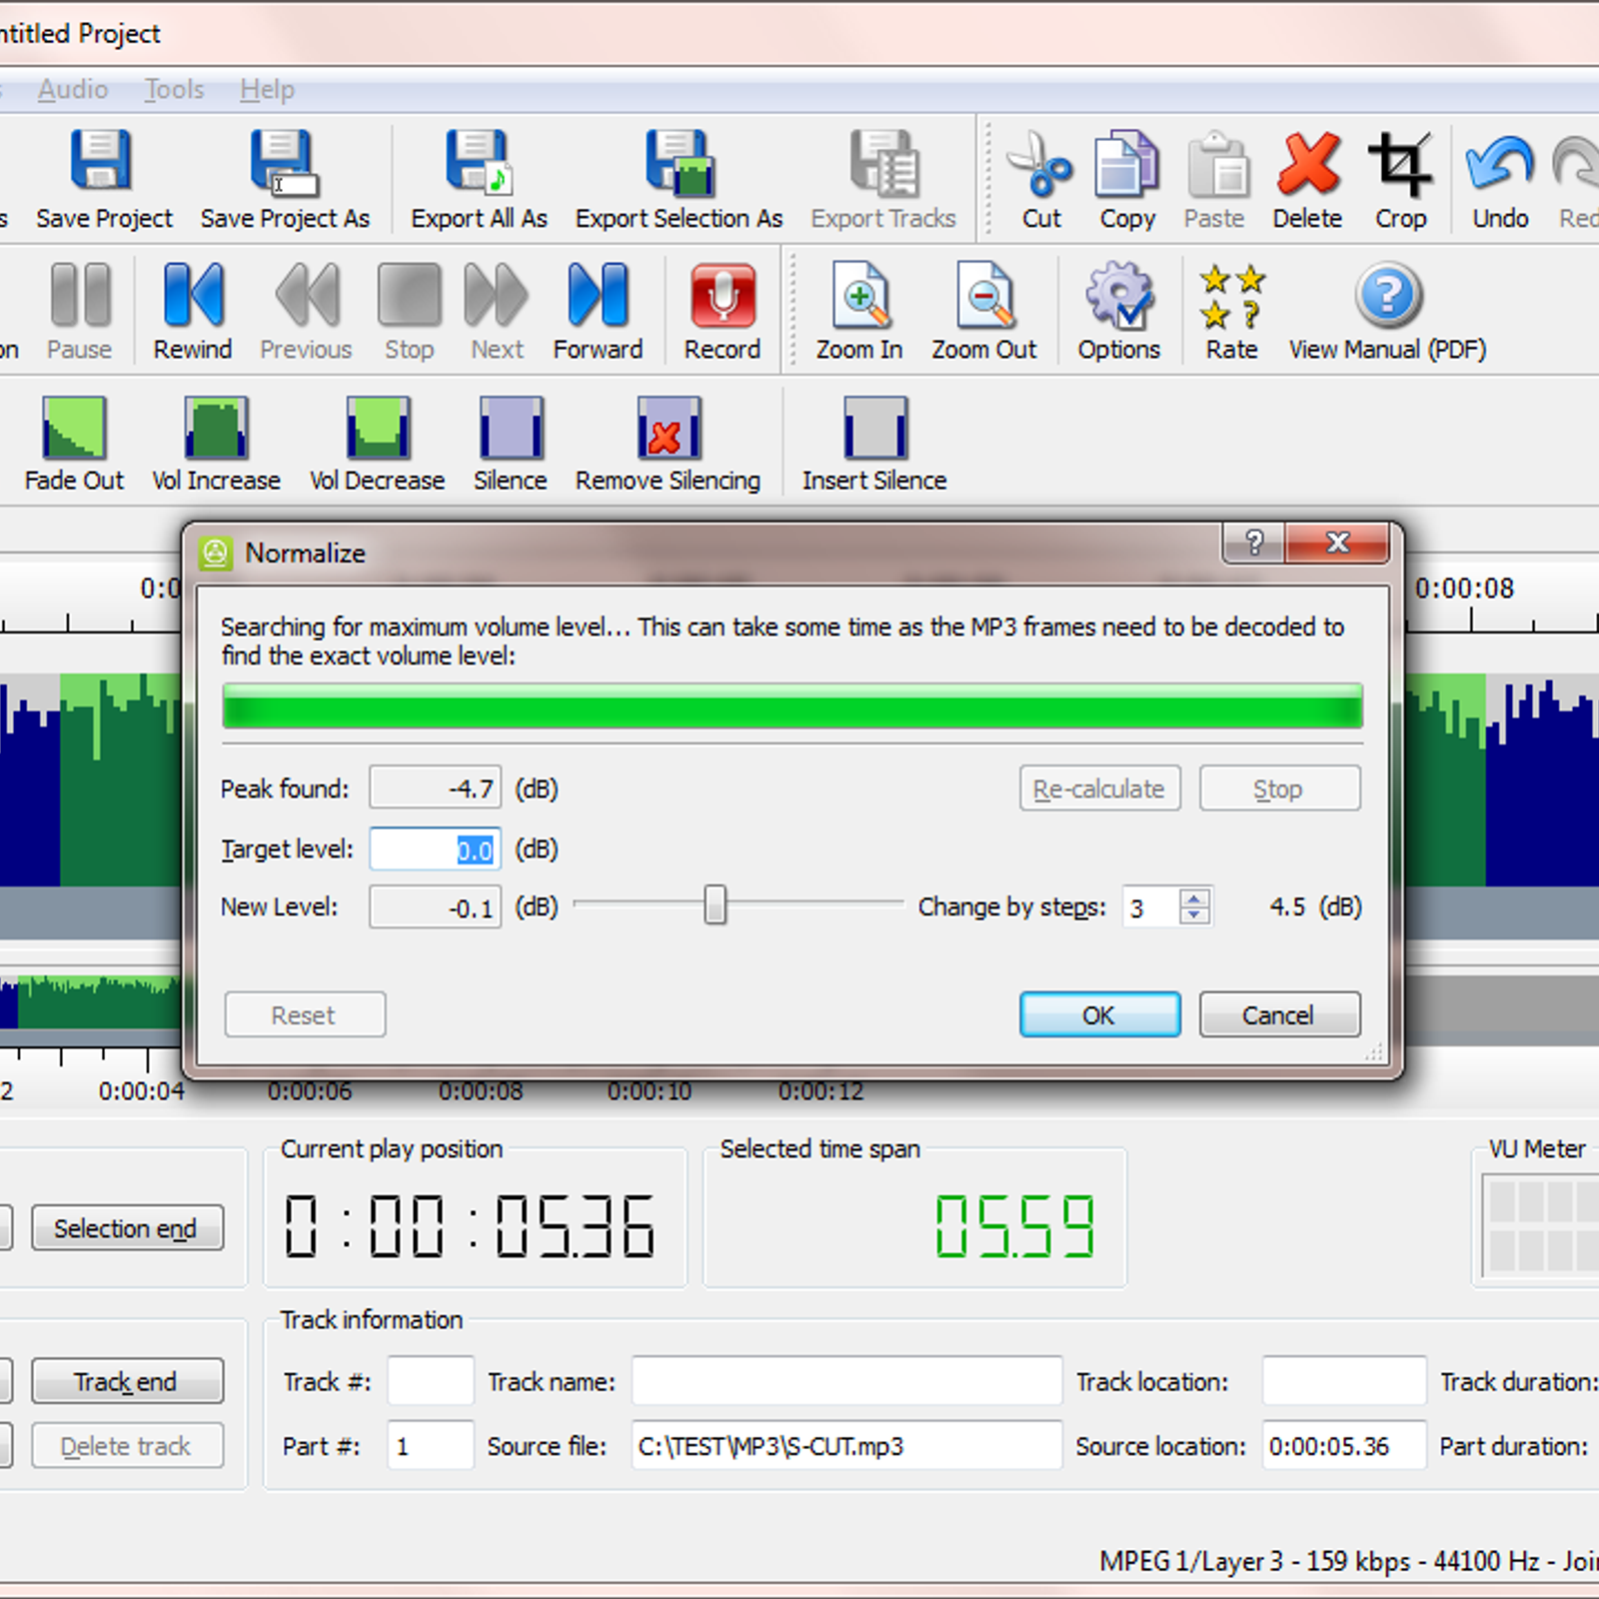The image size is (1599, 1599).
Task: Rewind to the beginning
Action: pos(192,294)
